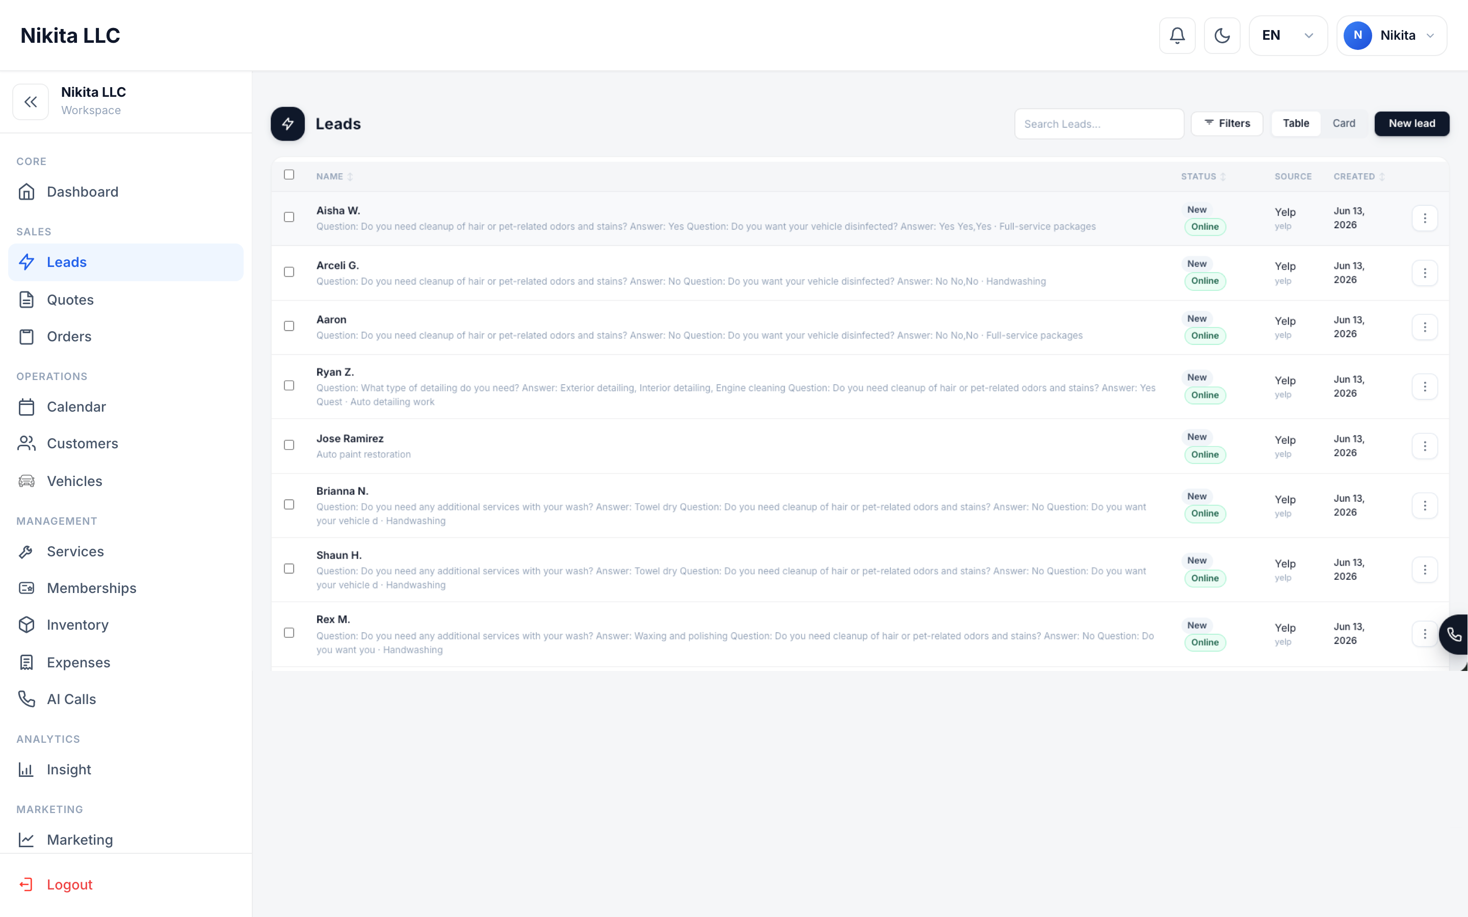Select the Arceli G. lead checkbox
Image resolution: width=1468 pixels, height=917 pixels.
pos(289,272)
